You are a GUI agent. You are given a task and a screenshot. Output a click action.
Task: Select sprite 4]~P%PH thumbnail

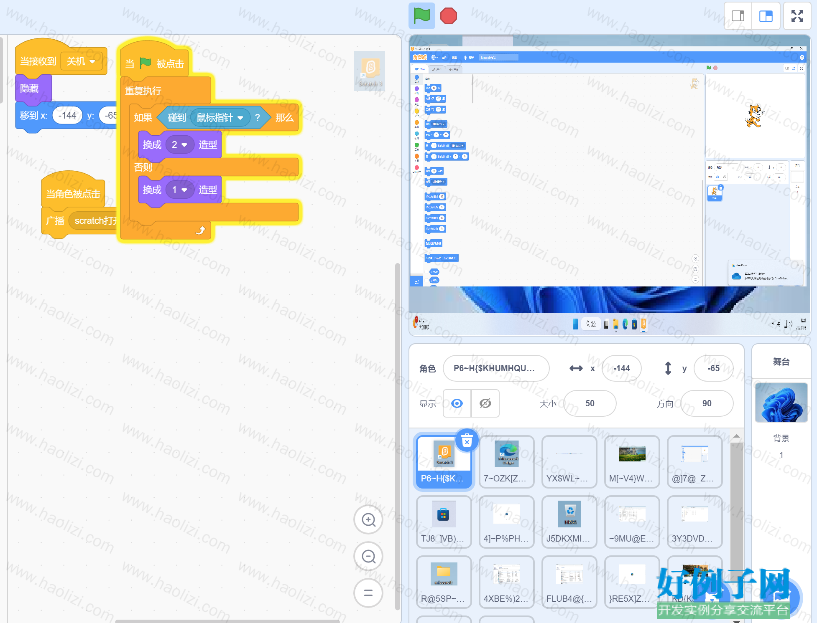point(507,522)
